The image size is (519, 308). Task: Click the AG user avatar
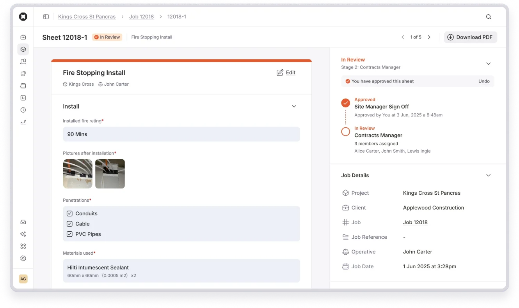click(x=23, y=279)
